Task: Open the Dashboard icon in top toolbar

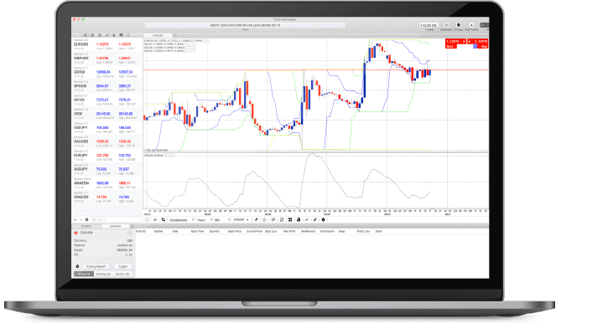Action: pyautogui.click(x=446, y=25)
